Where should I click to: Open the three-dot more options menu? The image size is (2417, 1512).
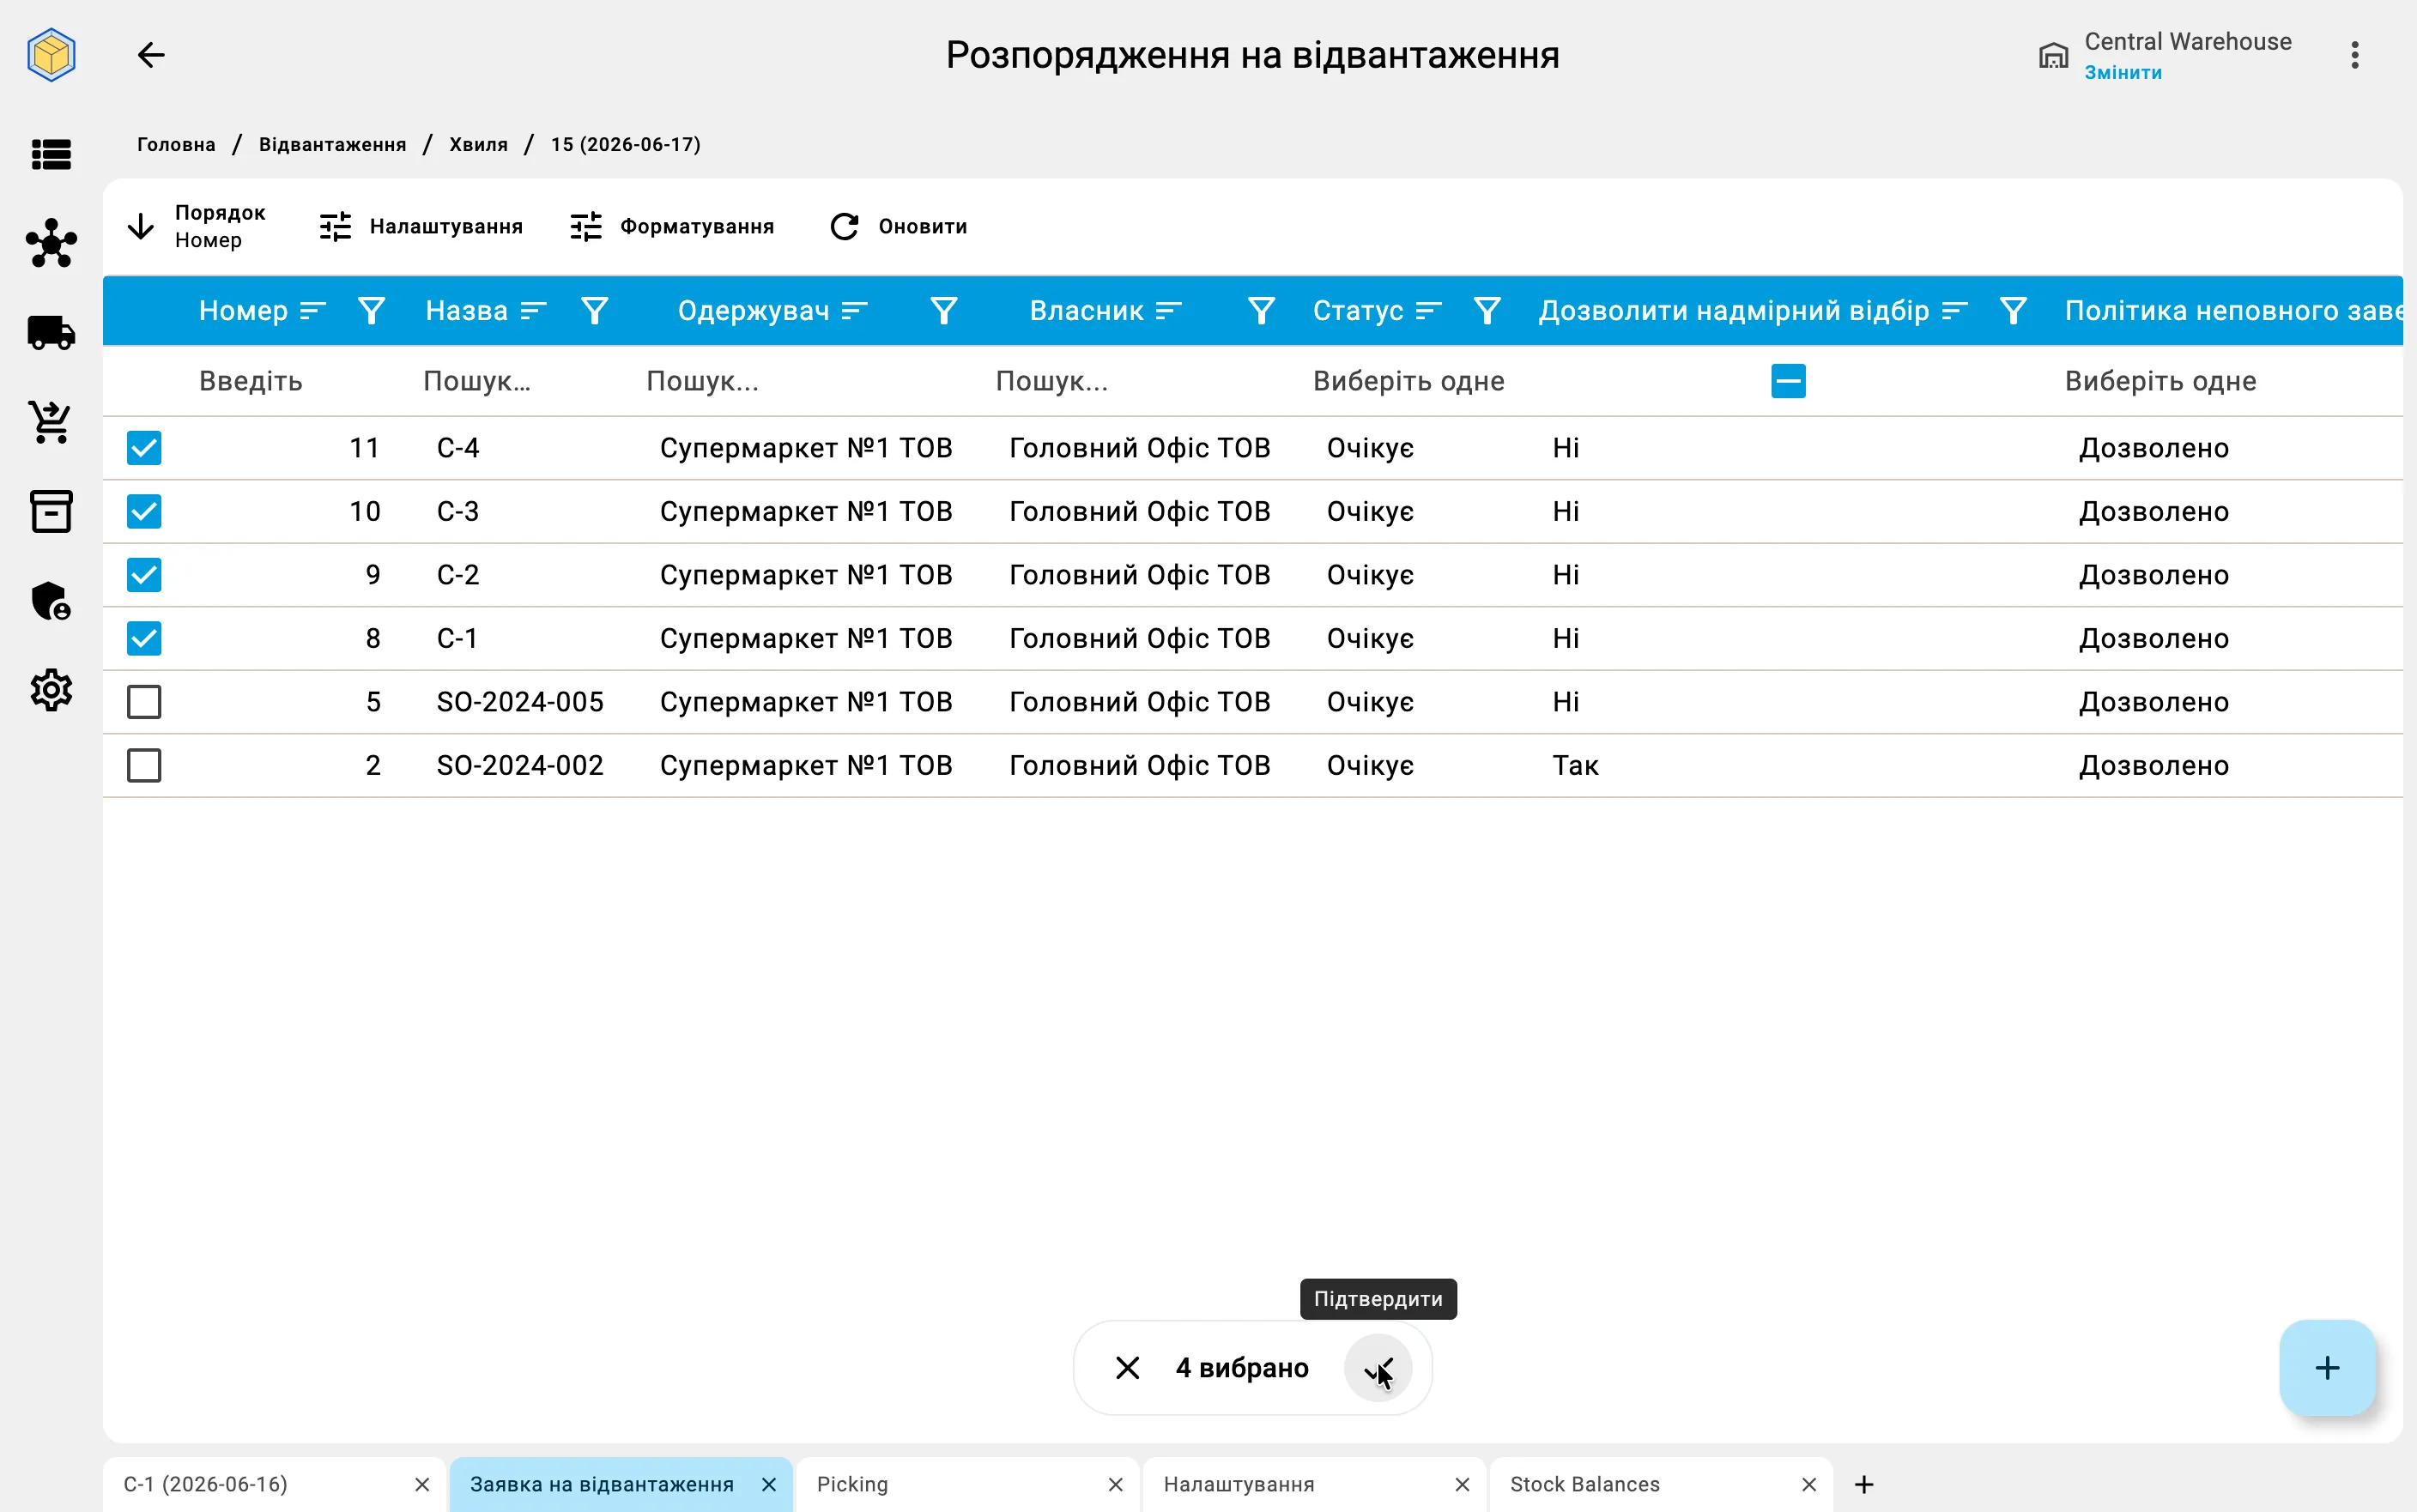point(2354,55)
